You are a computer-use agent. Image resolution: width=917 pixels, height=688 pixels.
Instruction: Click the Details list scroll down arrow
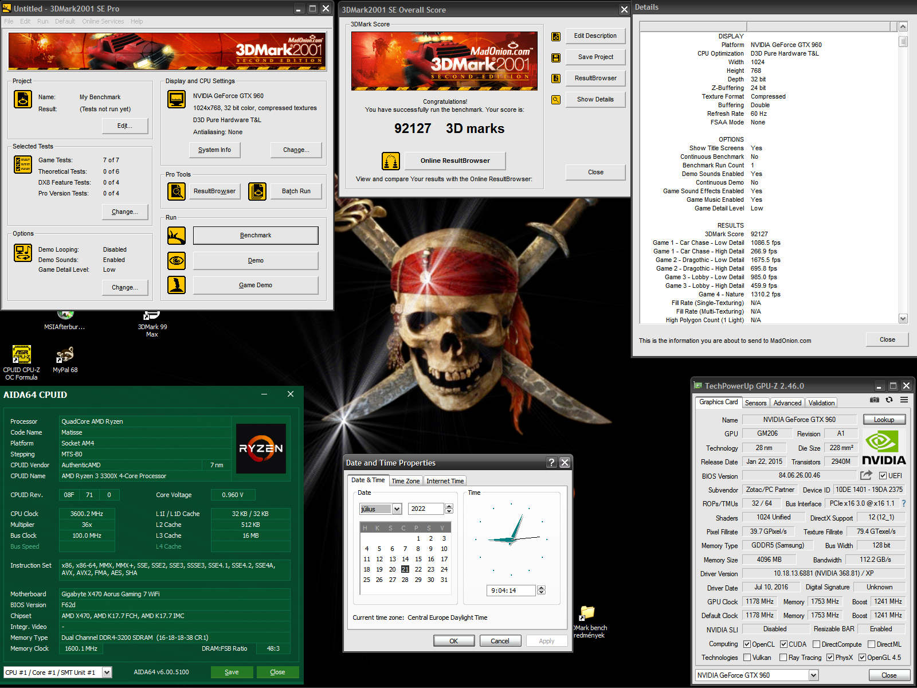tap(903, 319)
